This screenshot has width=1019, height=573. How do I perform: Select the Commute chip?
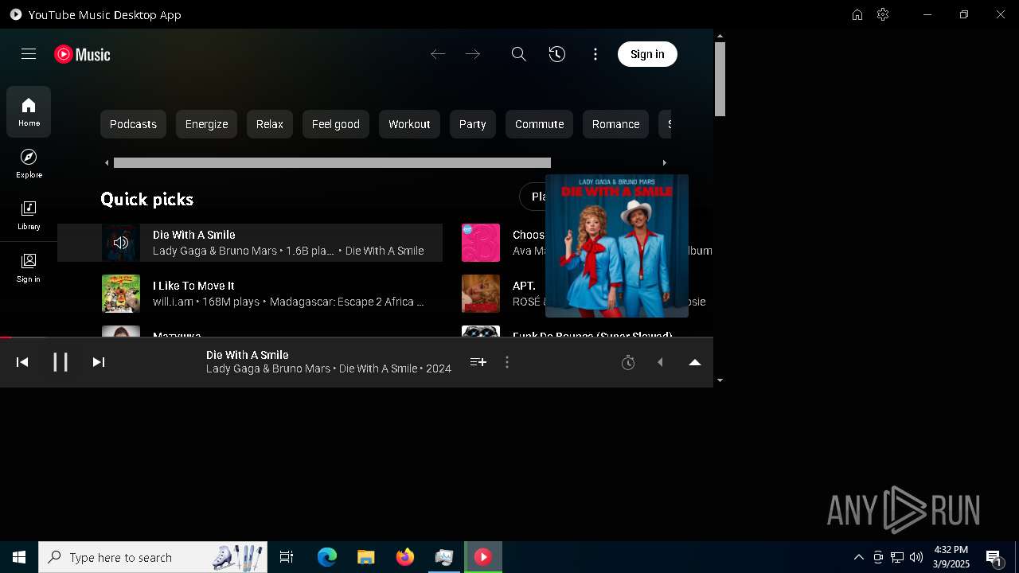(539, 124)
